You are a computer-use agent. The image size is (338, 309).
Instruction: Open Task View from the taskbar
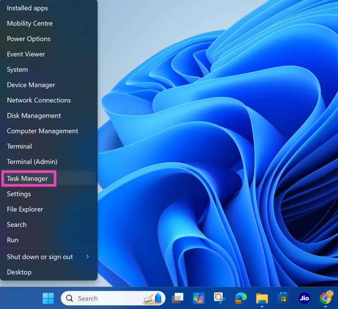[x=177, y=298]
